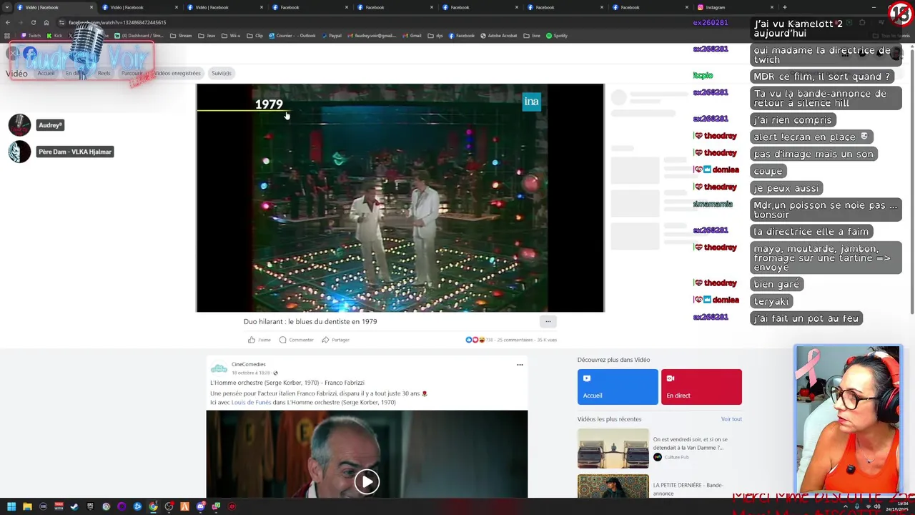The height and width of the screenshot is (515, 915).
Task: Play the L'Homme orchestre video
Action: [367, 481]
